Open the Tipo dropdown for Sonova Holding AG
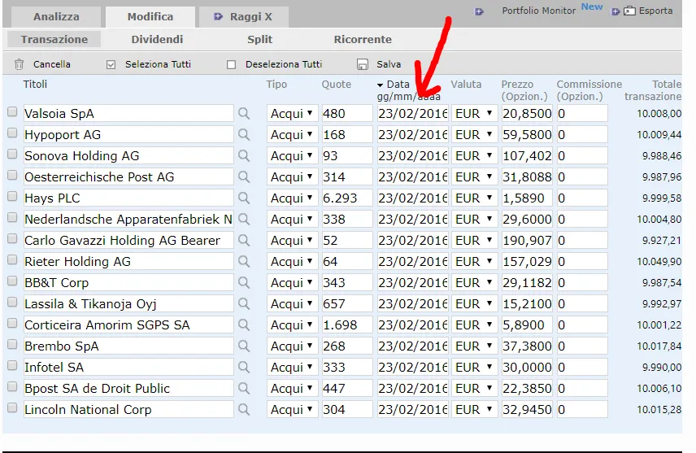Viewport: 696px width, 453px height. coord(292,156)
